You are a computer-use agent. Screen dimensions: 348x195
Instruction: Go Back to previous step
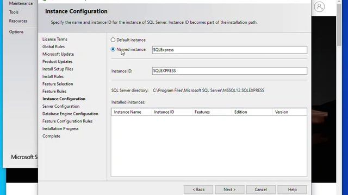(198, 190)
